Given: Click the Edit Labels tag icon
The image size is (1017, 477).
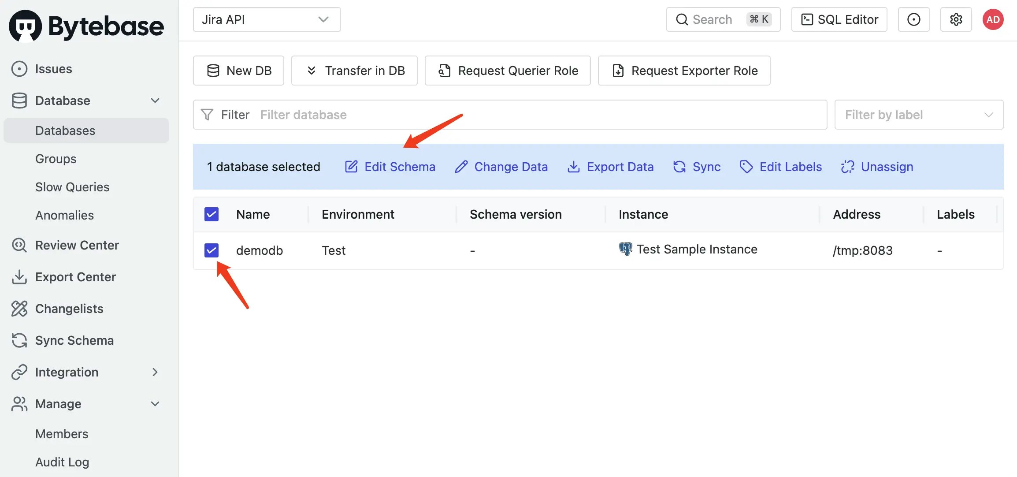Looking at the screenshot, I should [746, 167].
